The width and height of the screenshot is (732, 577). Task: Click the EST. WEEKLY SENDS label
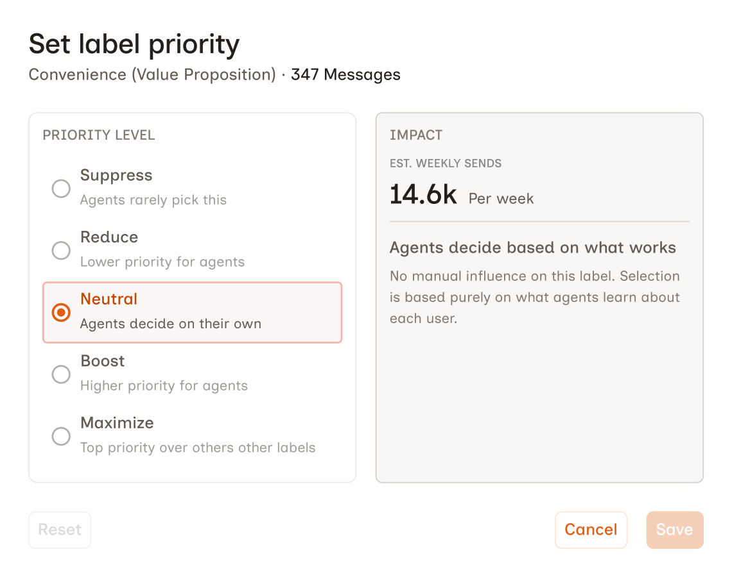pos(446,163)
